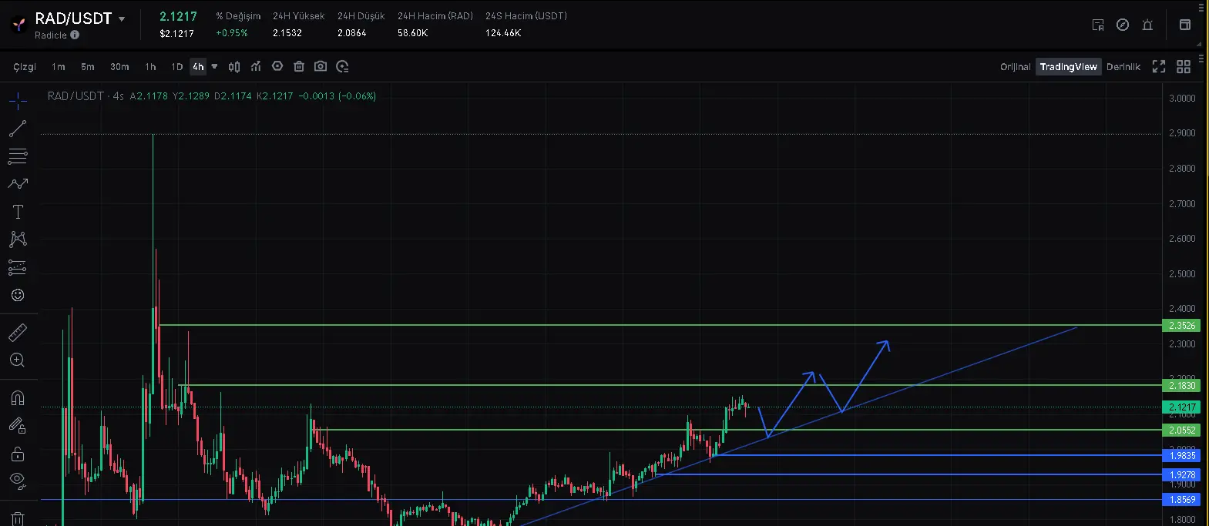Select the 5m timeframe

pos(88,67)
